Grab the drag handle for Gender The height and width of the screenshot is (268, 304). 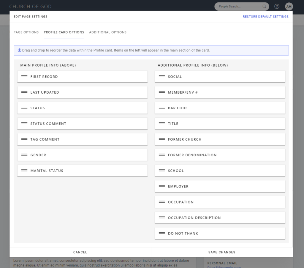[24, 155]
